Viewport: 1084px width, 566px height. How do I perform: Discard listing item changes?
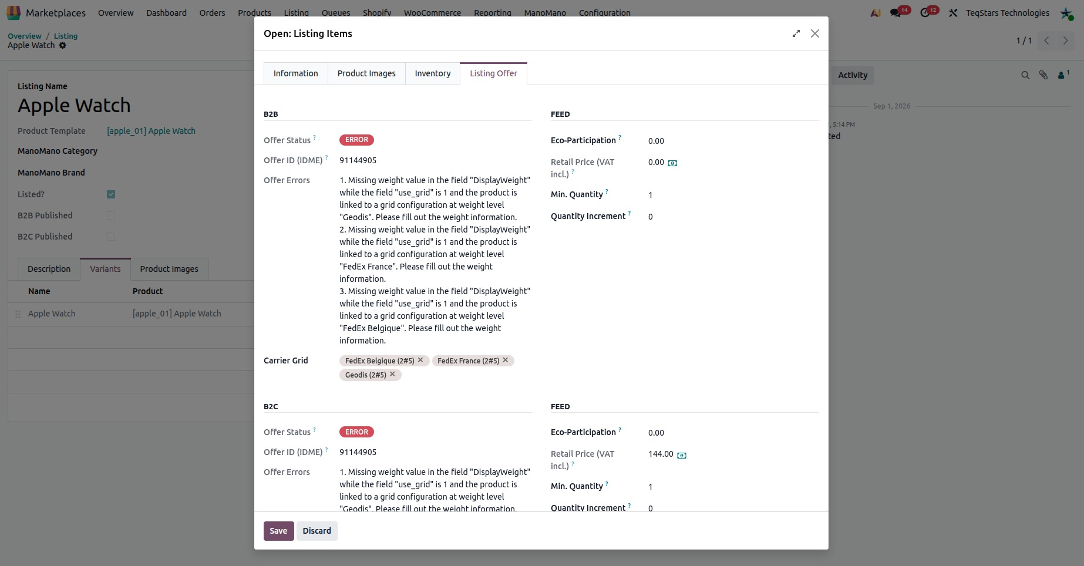[x=317, y=531]
